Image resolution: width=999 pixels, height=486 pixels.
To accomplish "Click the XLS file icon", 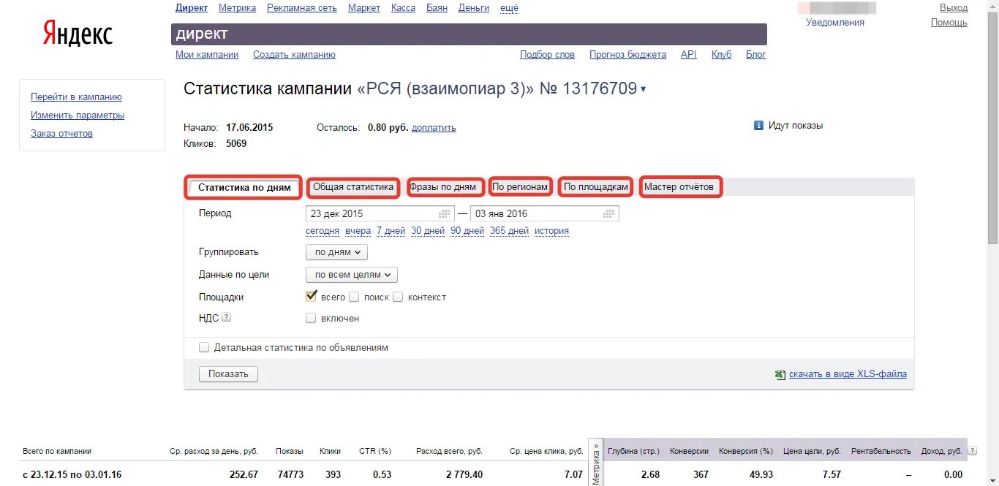I will [x=780, y=374].
